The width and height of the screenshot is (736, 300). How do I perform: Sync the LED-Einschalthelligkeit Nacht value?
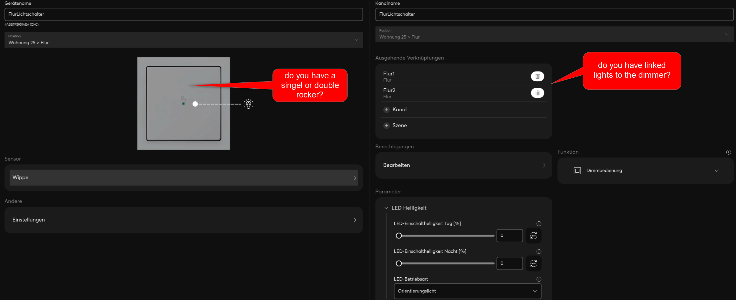[533, 263]
